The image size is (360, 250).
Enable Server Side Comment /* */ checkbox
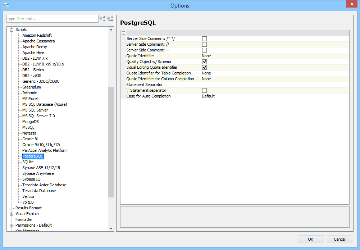coord(204,38)
